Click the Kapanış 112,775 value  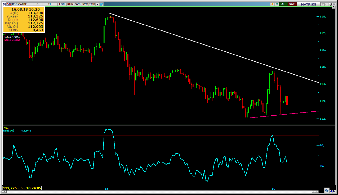[35, 23]
